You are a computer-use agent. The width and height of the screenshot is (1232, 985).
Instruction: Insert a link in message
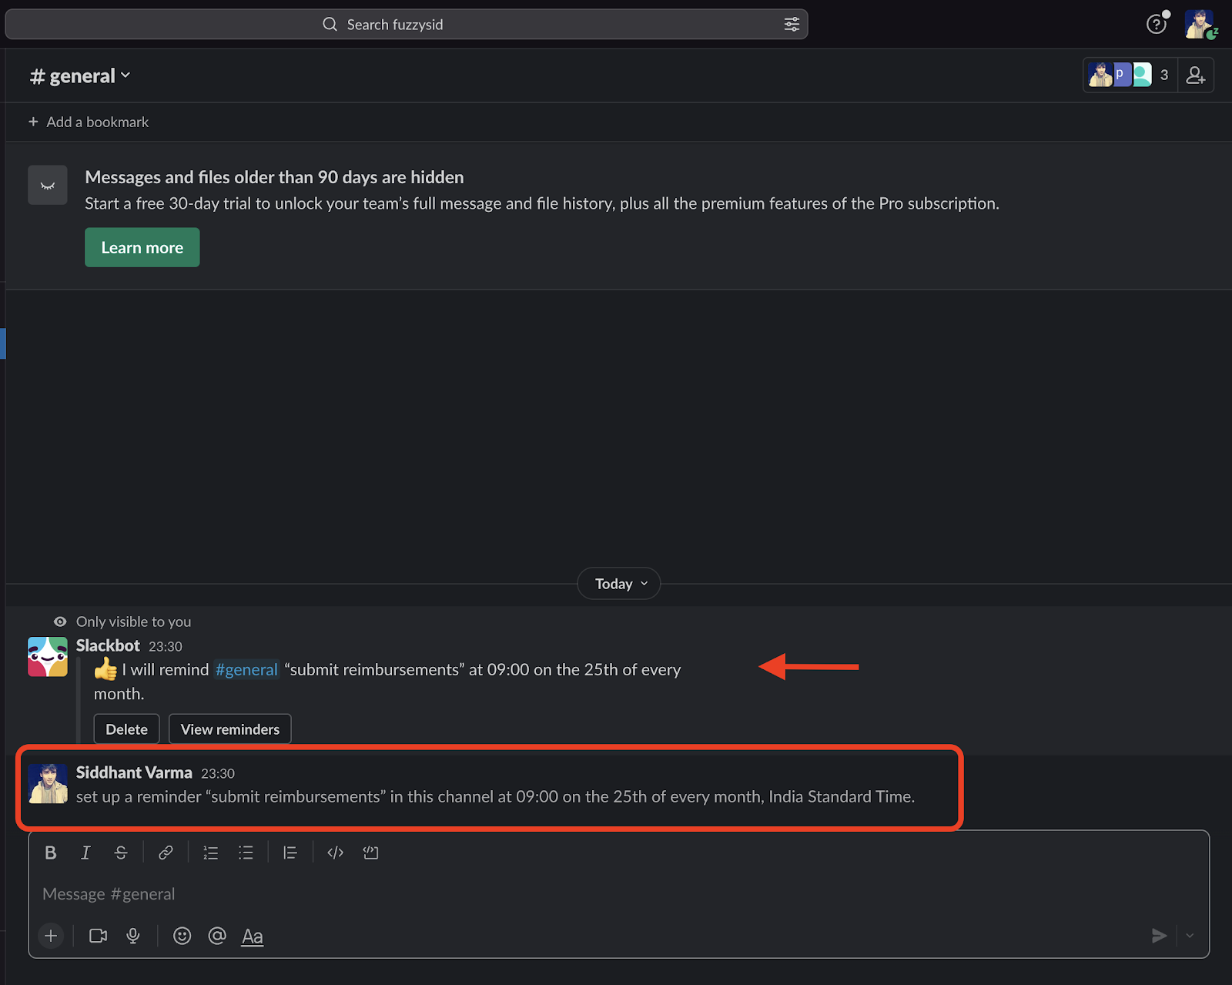click(x=166, y=853)
